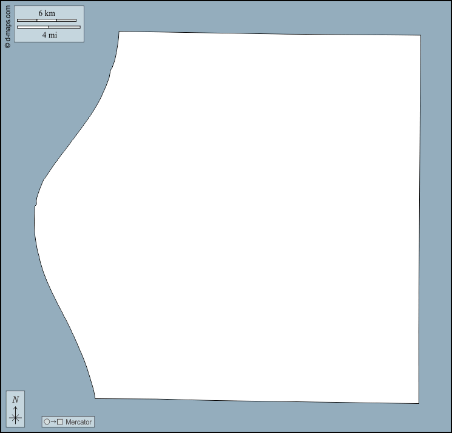Click the miles scale bar
This screenshot has width=452, height=433.
(x=49, y=27)
